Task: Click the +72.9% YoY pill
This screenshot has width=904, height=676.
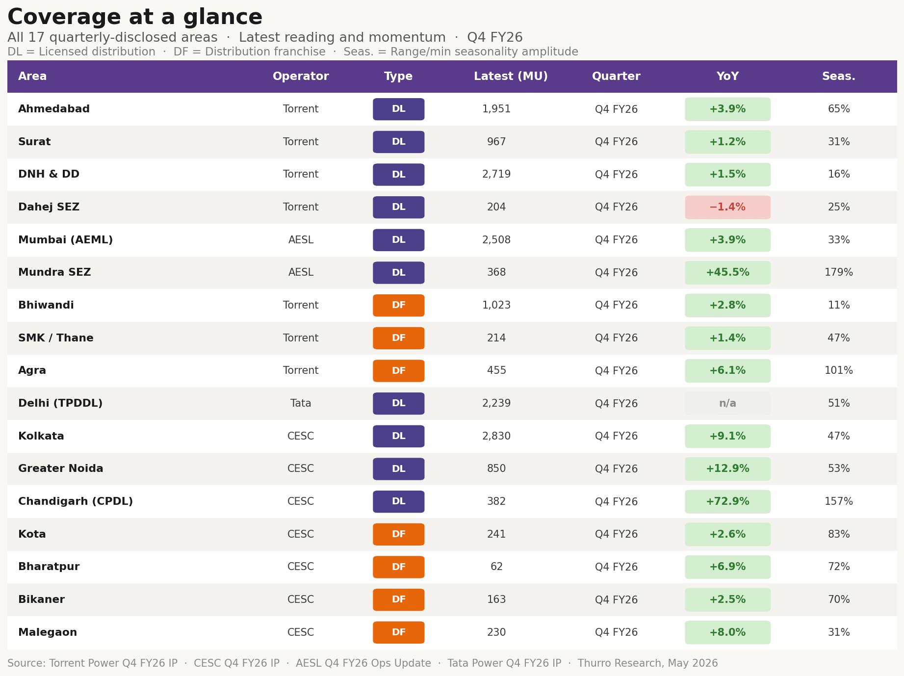Action: tap(727, 501)
